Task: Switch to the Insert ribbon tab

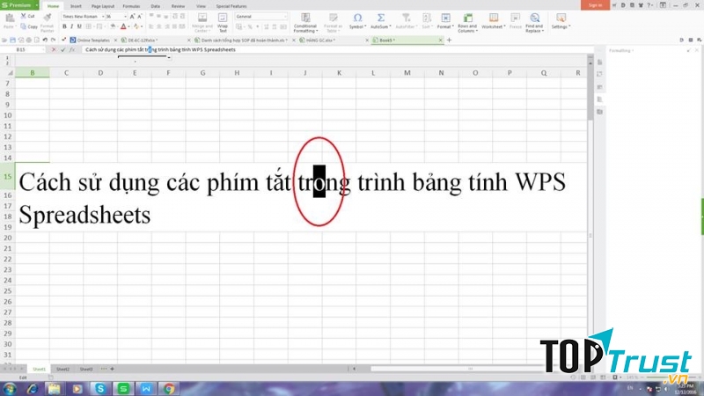Action: [x=76, y=6]
